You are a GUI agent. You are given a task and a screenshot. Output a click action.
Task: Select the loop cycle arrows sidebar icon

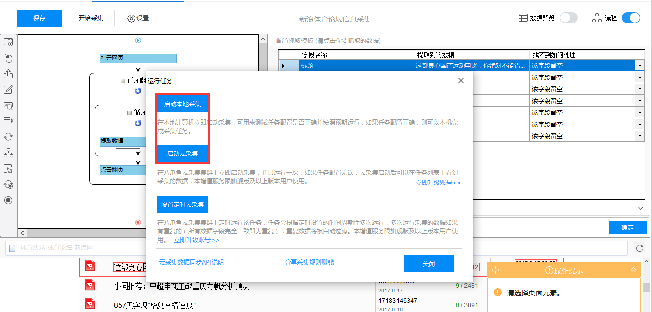8,137
